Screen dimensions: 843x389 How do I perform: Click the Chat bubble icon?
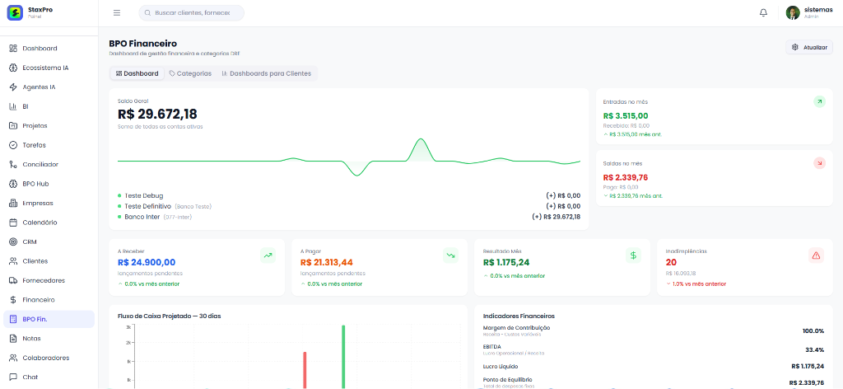(13, 377)
